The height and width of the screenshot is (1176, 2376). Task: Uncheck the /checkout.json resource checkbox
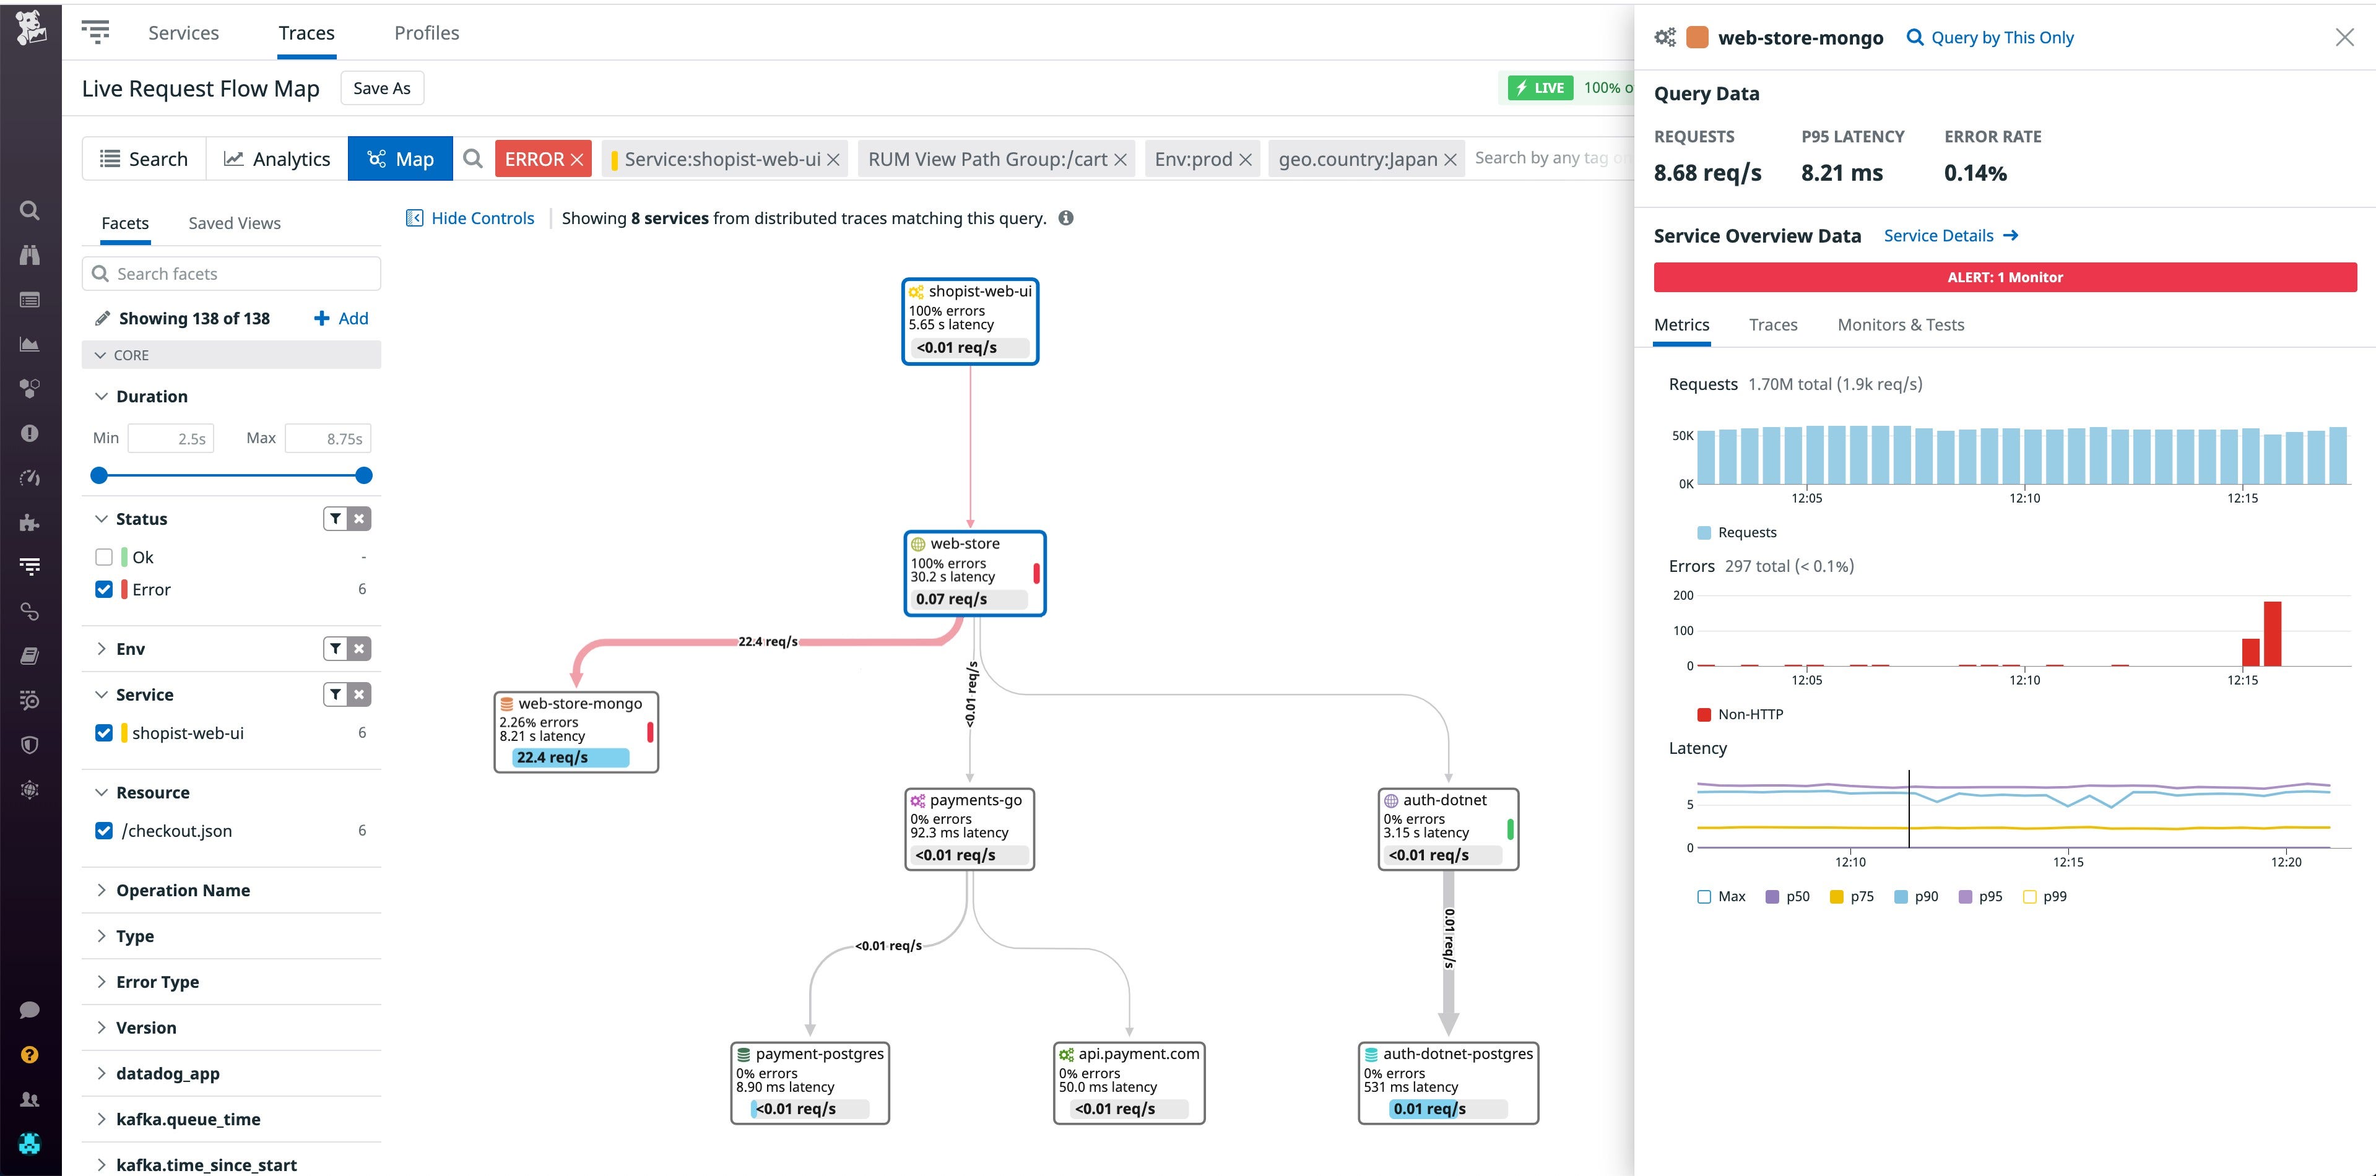coord(103,830)
